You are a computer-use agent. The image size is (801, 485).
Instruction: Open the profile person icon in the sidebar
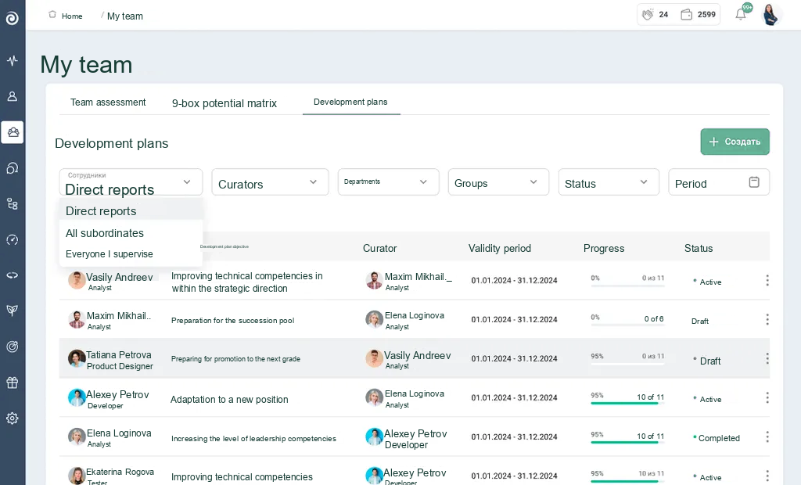tap(13, 96)
